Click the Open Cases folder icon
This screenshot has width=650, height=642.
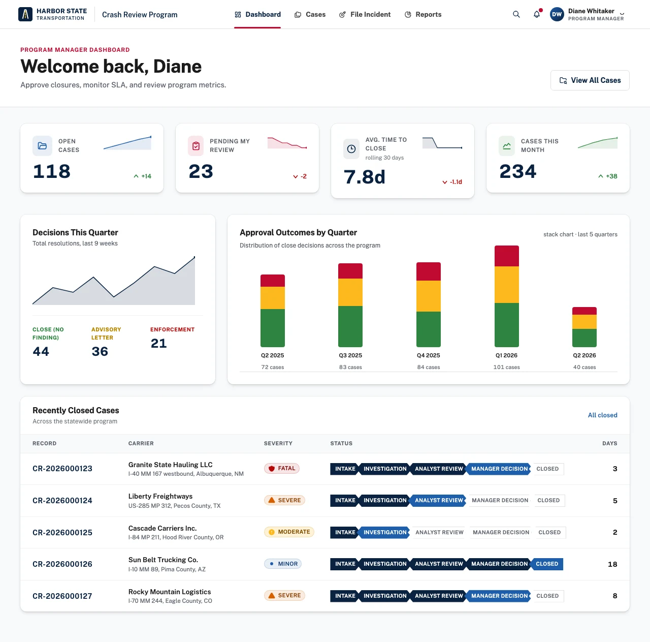click(43, 146)
